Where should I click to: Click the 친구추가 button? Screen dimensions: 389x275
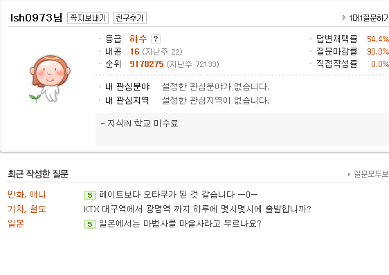point(129,18)
